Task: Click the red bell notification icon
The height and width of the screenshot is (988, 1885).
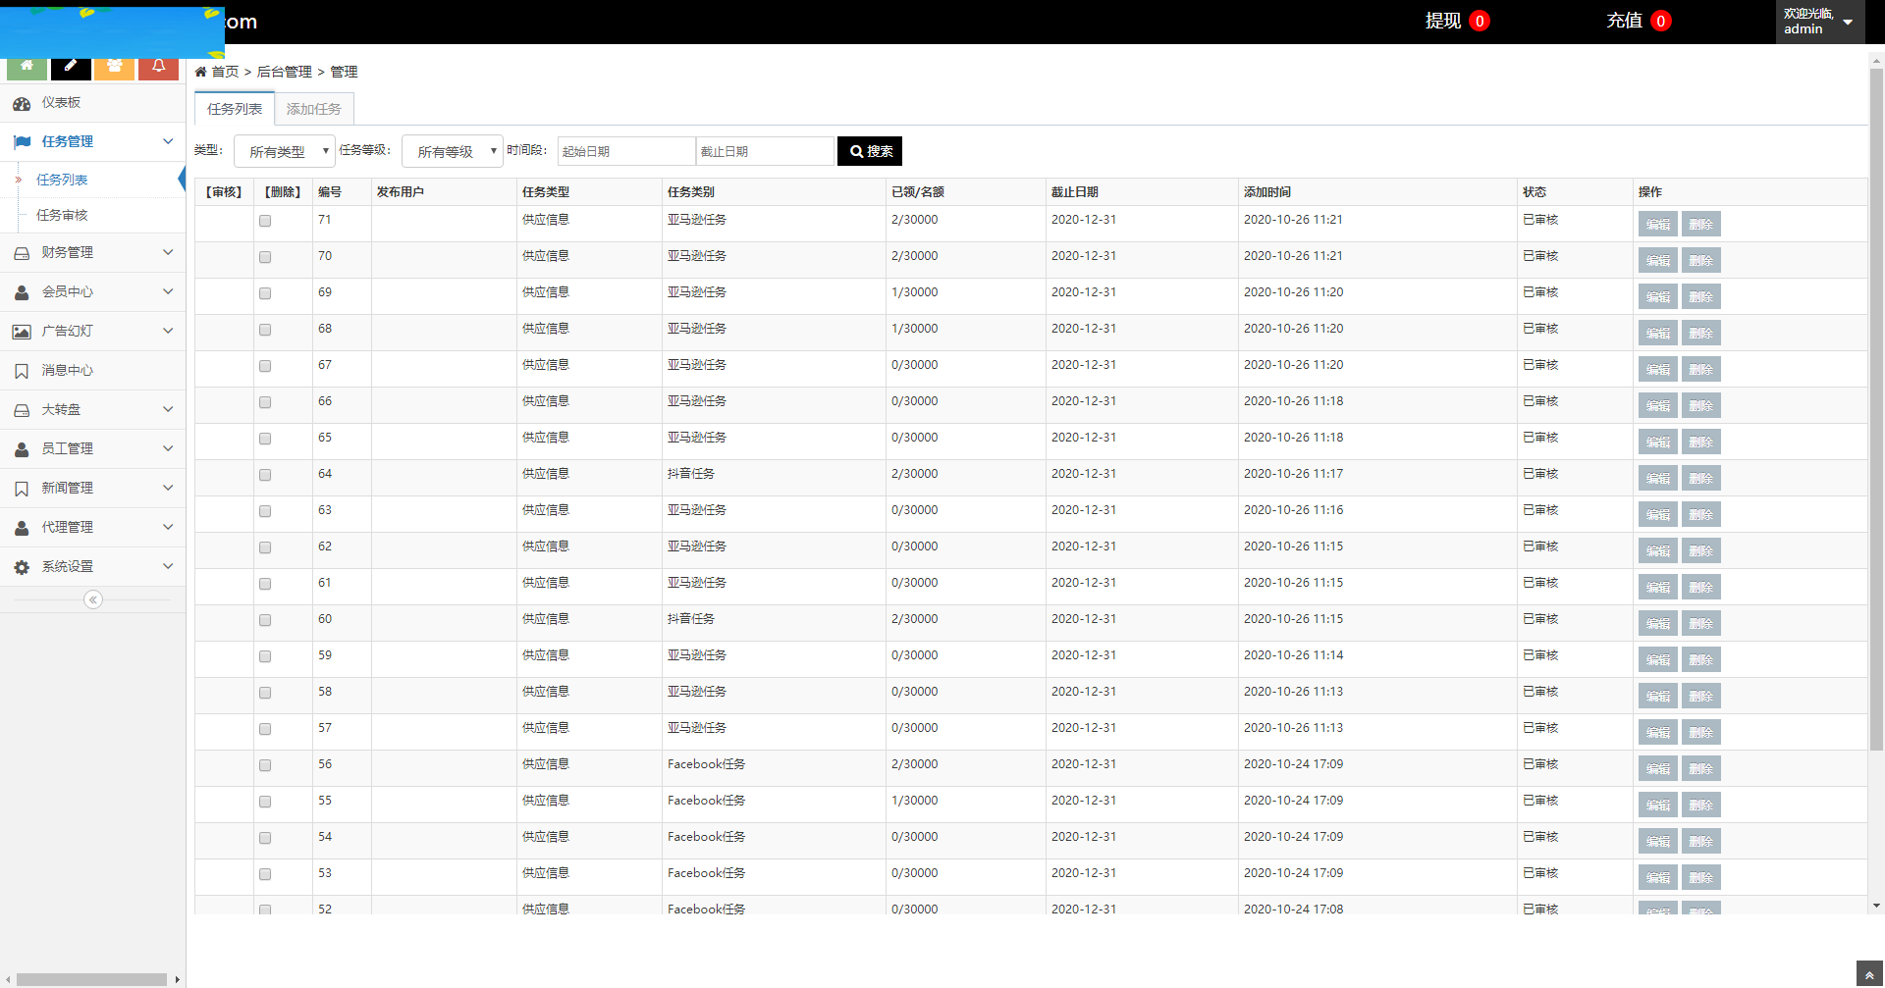Action: (x=158, y=67)
